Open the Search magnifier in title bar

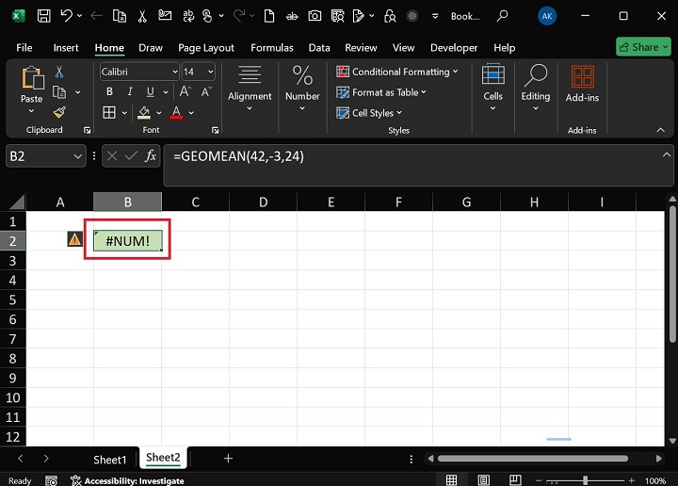click(x=502, y=16)
